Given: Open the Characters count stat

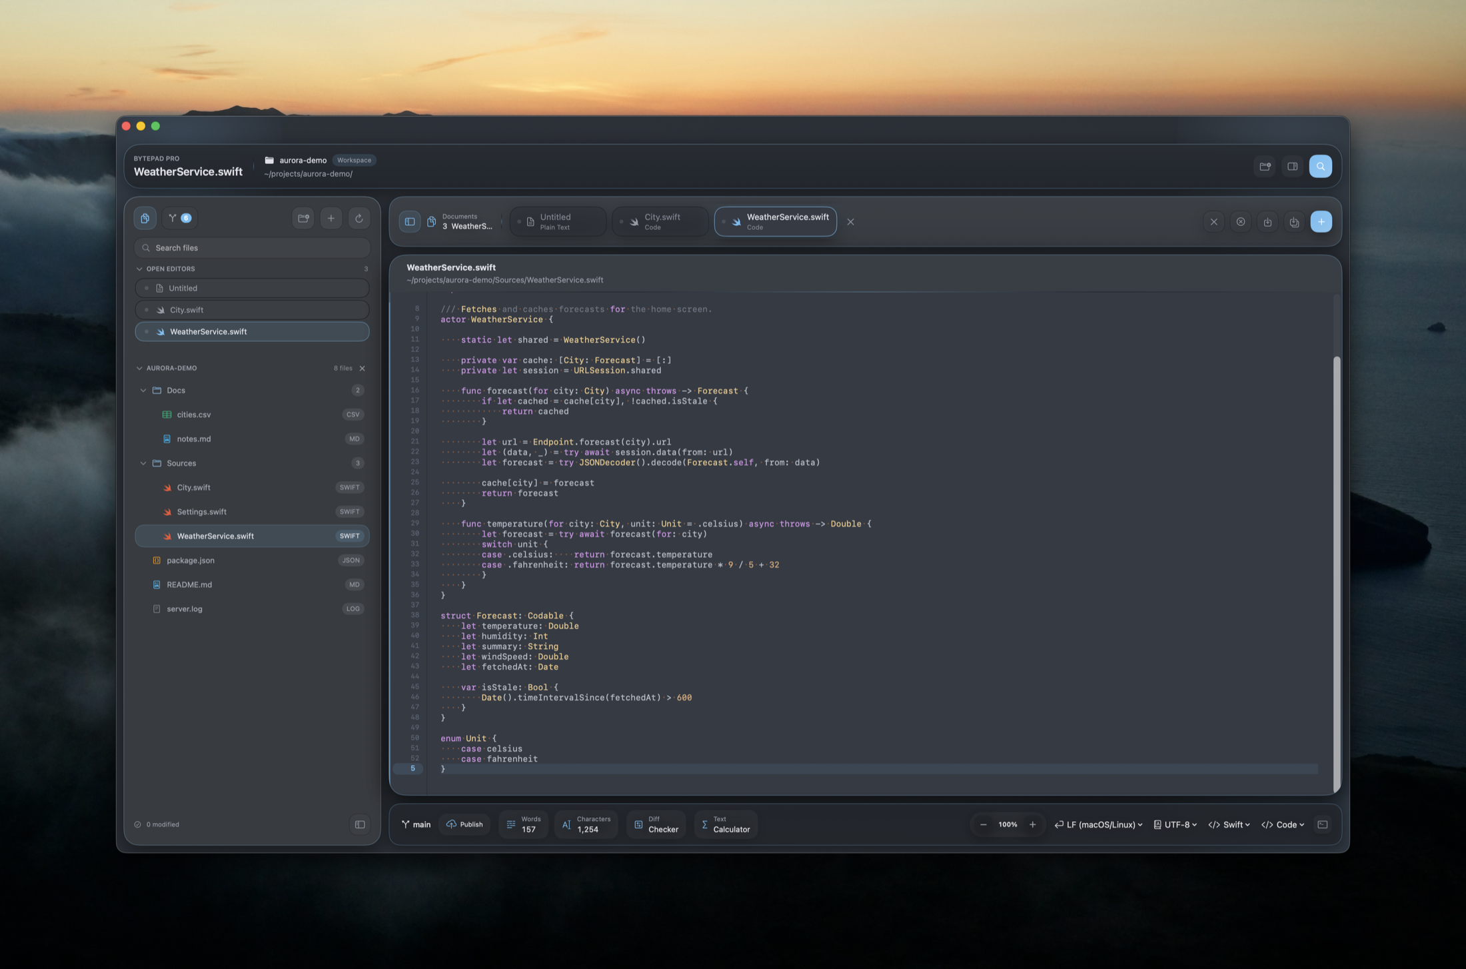Looking at the screenshot, I should coord(586,824).
